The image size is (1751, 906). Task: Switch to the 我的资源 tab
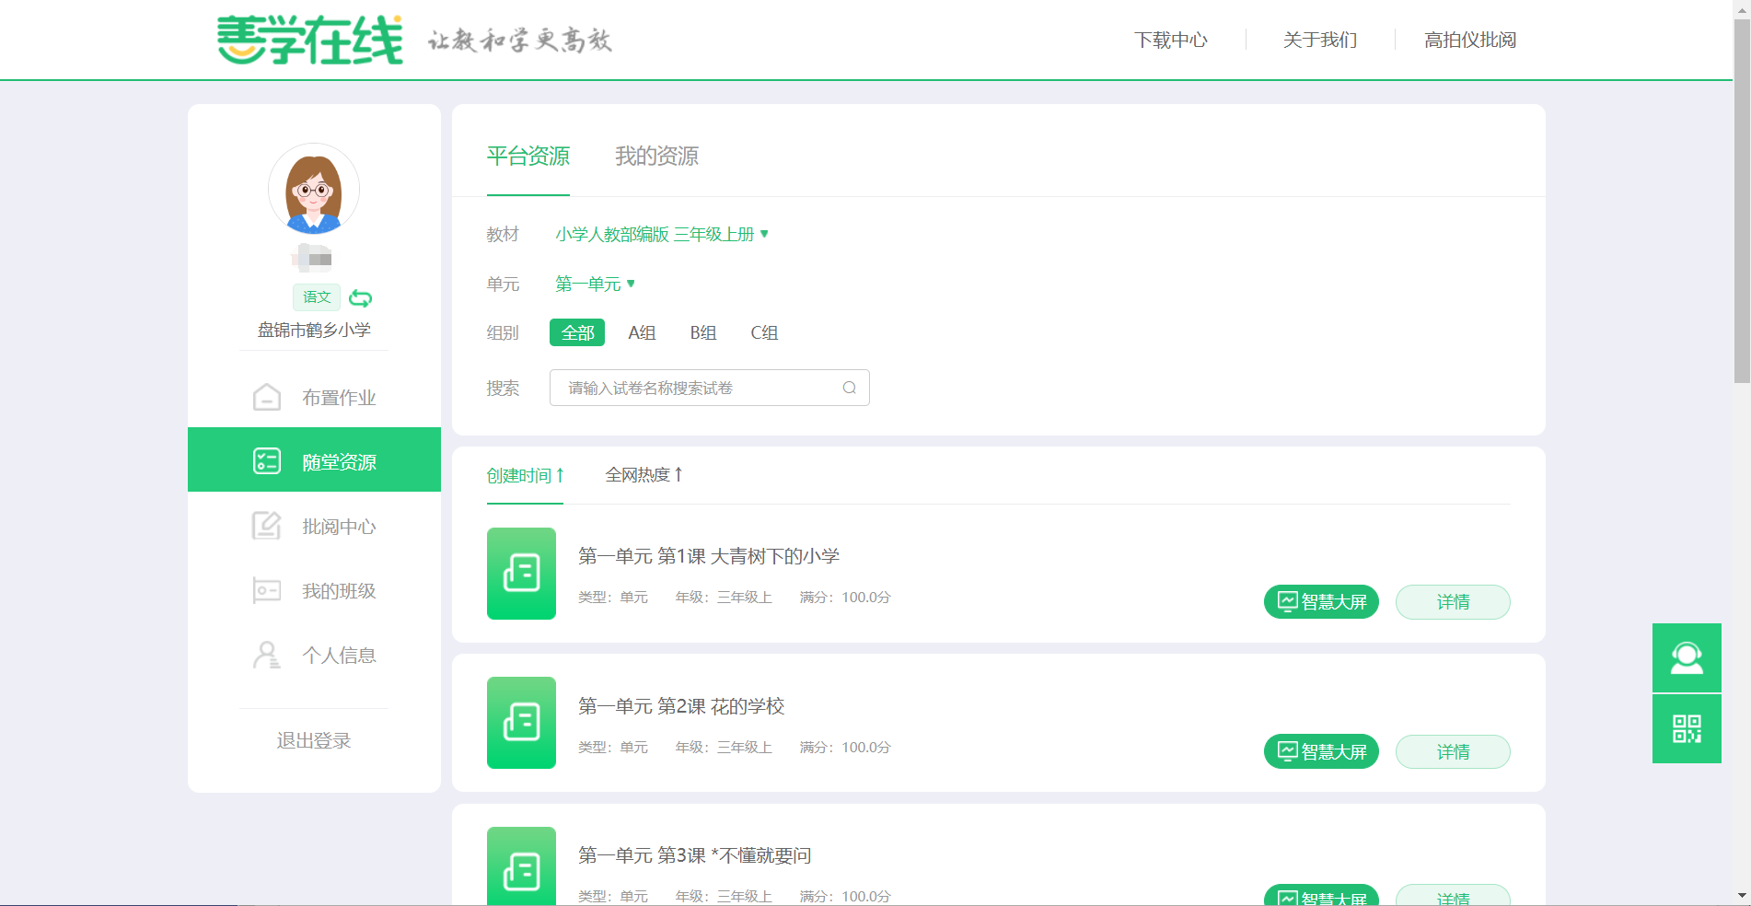point(656,157)
